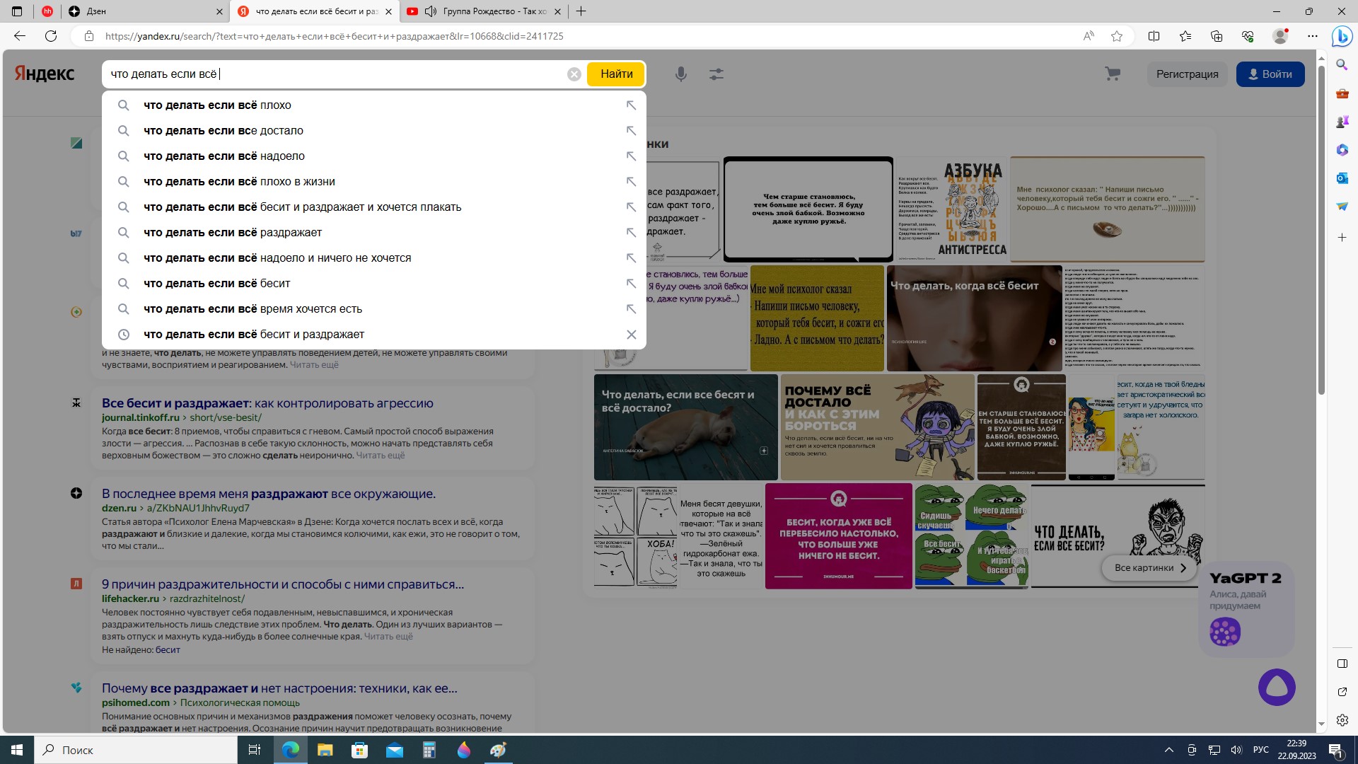The height and width of the screenshot is (764, 1358).
Task: Click the Yandex voice search microphone icon
Action: click(x=680, y=74)
